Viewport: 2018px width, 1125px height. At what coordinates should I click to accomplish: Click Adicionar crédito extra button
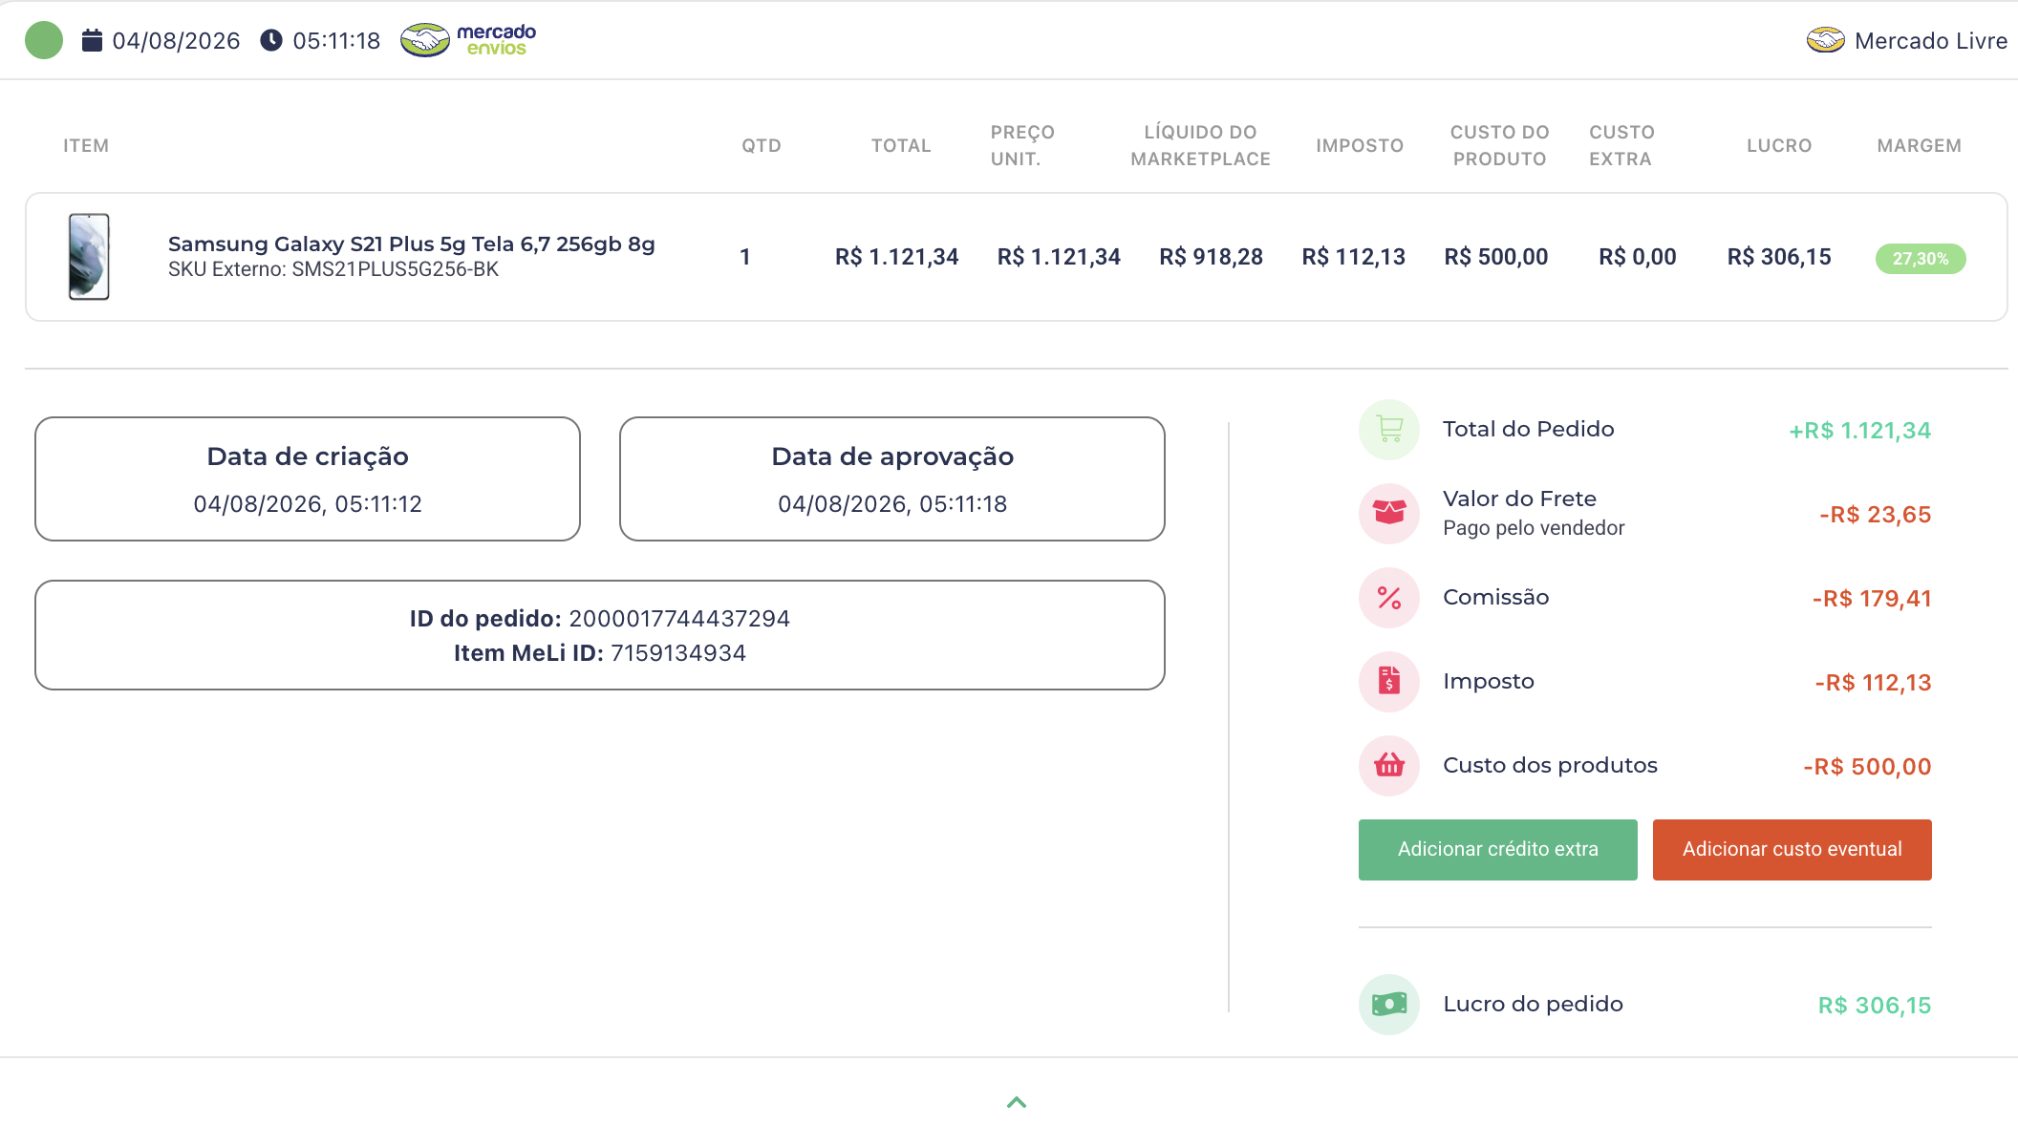(1498, 850)
